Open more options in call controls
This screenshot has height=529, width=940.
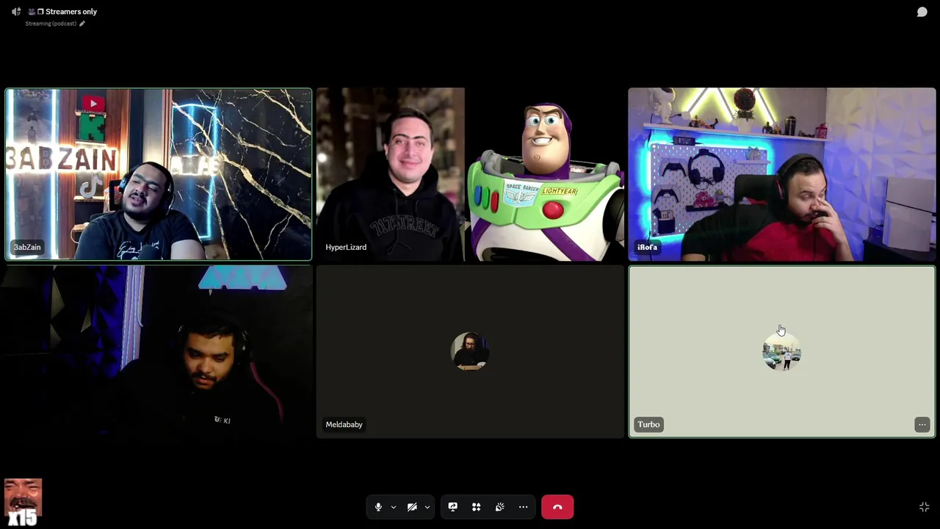click(524, 507)
